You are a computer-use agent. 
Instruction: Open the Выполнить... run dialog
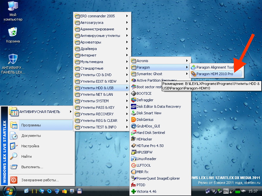tap(32, 167)
